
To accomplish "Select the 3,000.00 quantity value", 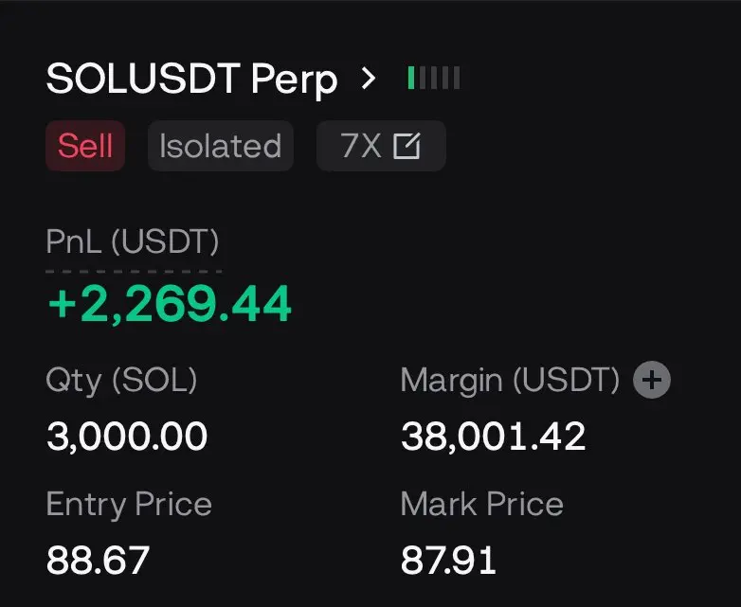I will point(127,436).
